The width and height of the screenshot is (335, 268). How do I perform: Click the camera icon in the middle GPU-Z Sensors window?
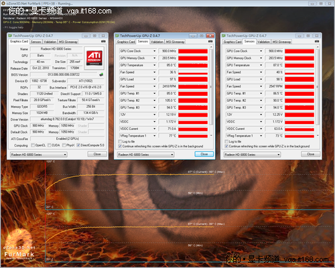[210, 42]
